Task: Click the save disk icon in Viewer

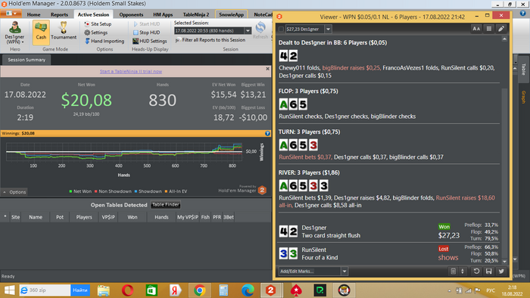Action: click(x=489, y=271)
